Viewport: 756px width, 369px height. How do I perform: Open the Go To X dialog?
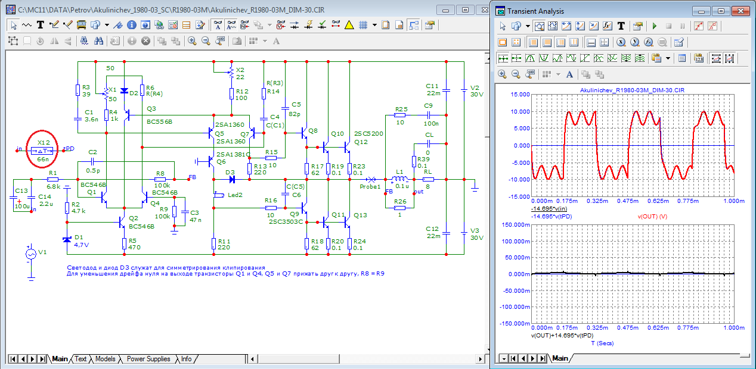click(x=621, y=42)
